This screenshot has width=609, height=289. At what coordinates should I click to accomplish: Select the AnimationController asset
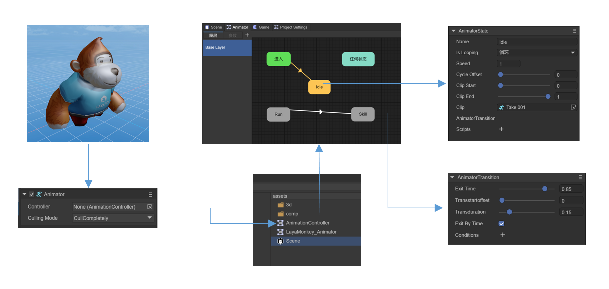click(307, 223)
